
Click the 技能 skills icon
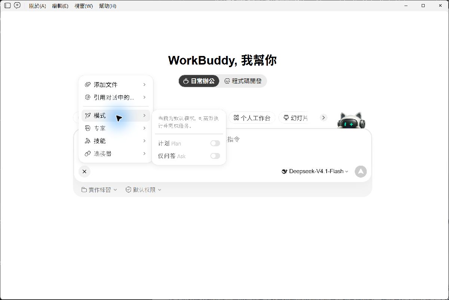pyautogui.click(x=88, y=141)
